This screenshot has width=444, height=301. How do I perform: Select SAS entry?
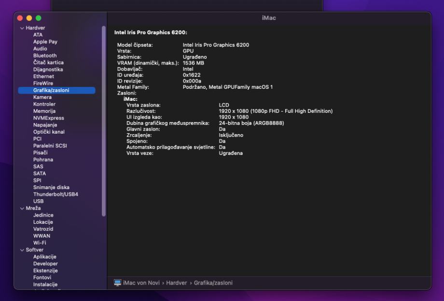pos(38,166)
